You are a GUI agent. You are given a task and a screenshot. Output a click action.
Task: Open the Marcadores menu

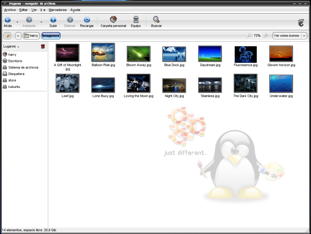[58, 10]
